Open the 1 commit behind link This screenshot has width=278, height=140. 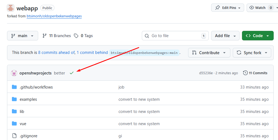(92, 53)
